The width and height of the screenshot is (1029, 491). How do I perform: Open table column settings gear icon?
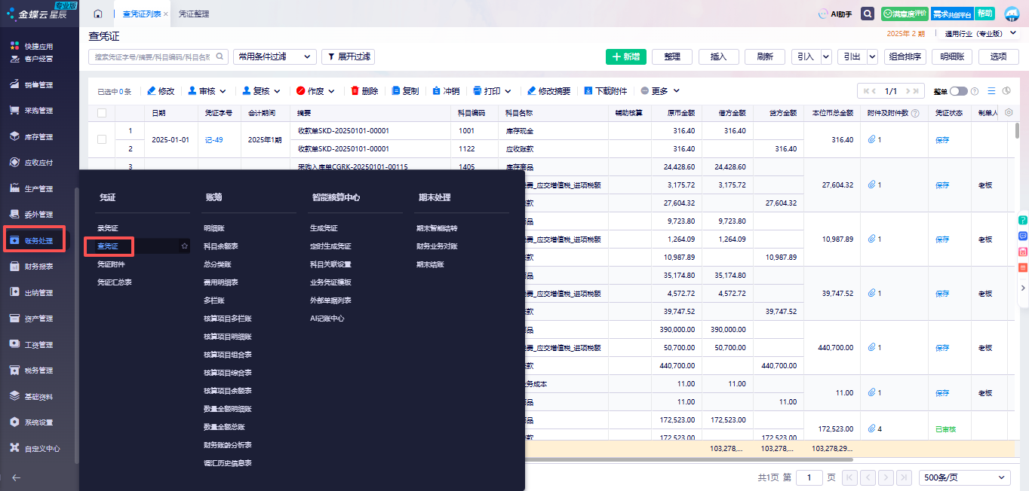click(x=1009, y=113)
